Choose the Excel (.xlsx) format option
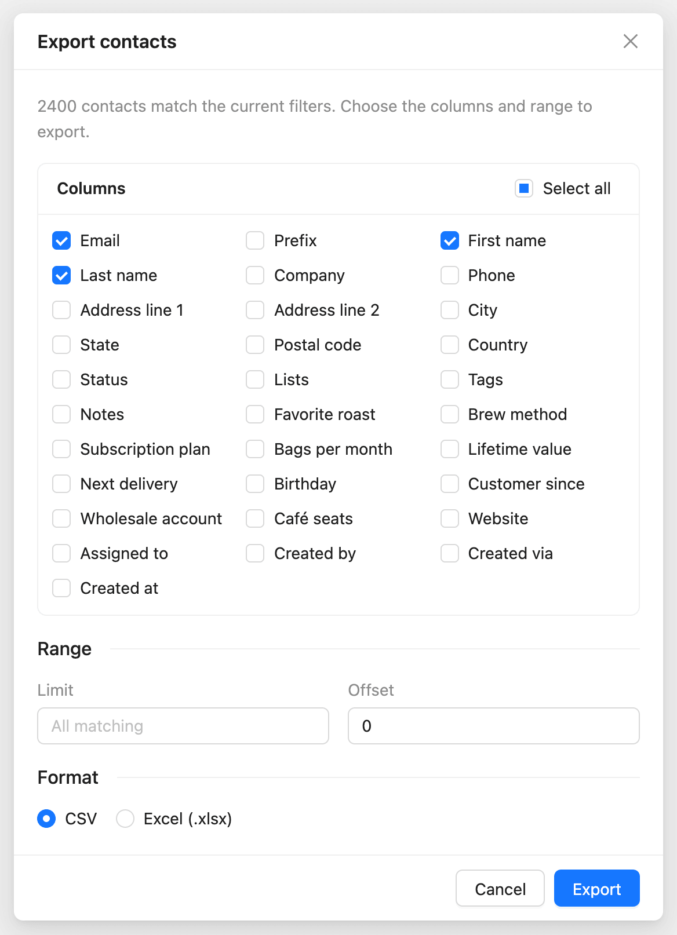This screenshot has width=677, height=935. (x=125, y=819)
